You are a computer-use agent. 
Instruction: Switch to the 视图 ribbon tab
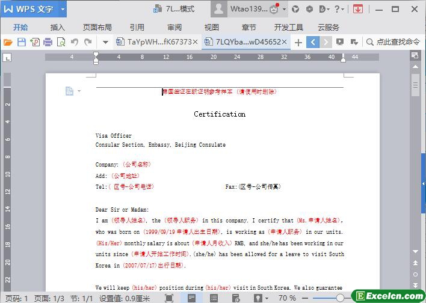pos(212,28)
